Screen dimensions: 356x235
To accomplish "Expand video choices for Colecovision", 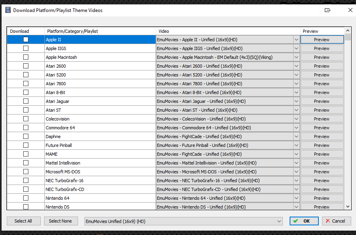I will click(296, 119).
